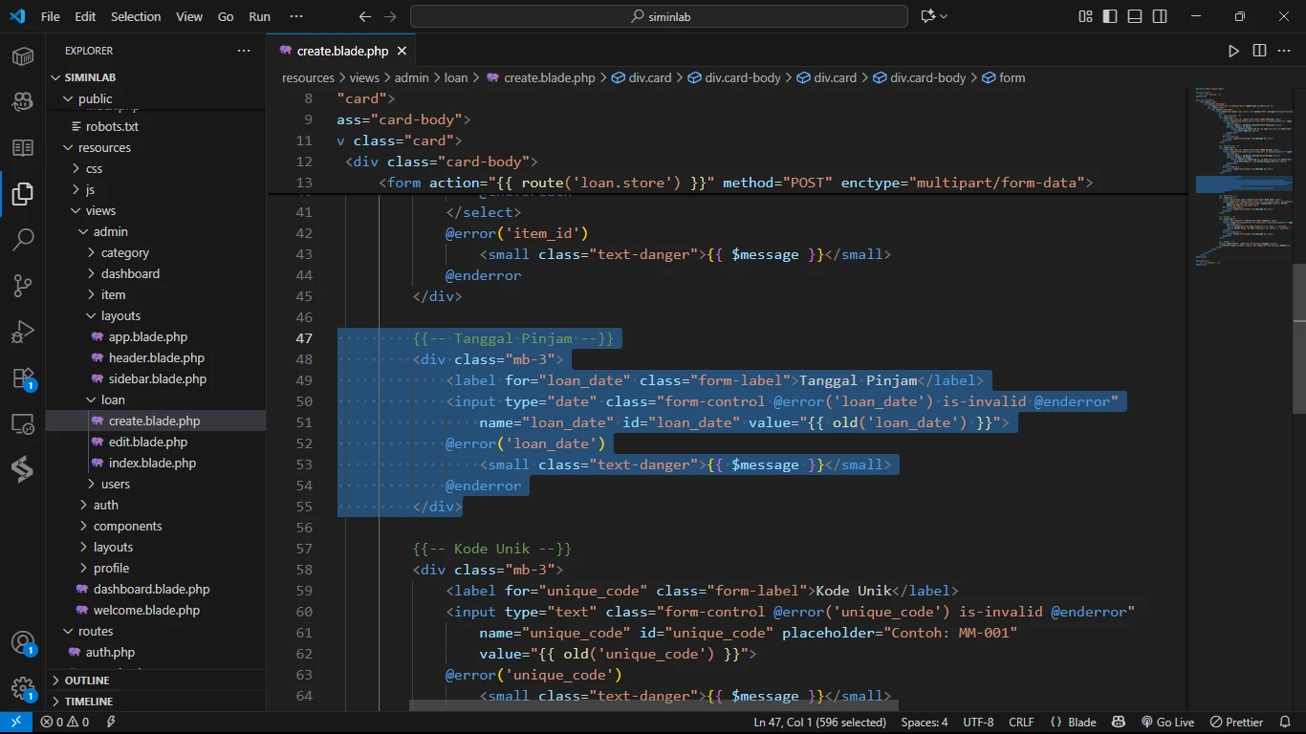The image size is (1306, 734).
Task: Open the Source Control view
Action: pos(23,285)
